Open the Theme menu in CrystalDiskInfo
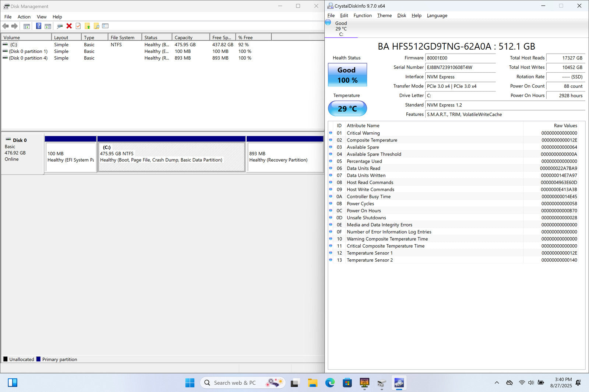The image size is (589, 392). (384, 15)
